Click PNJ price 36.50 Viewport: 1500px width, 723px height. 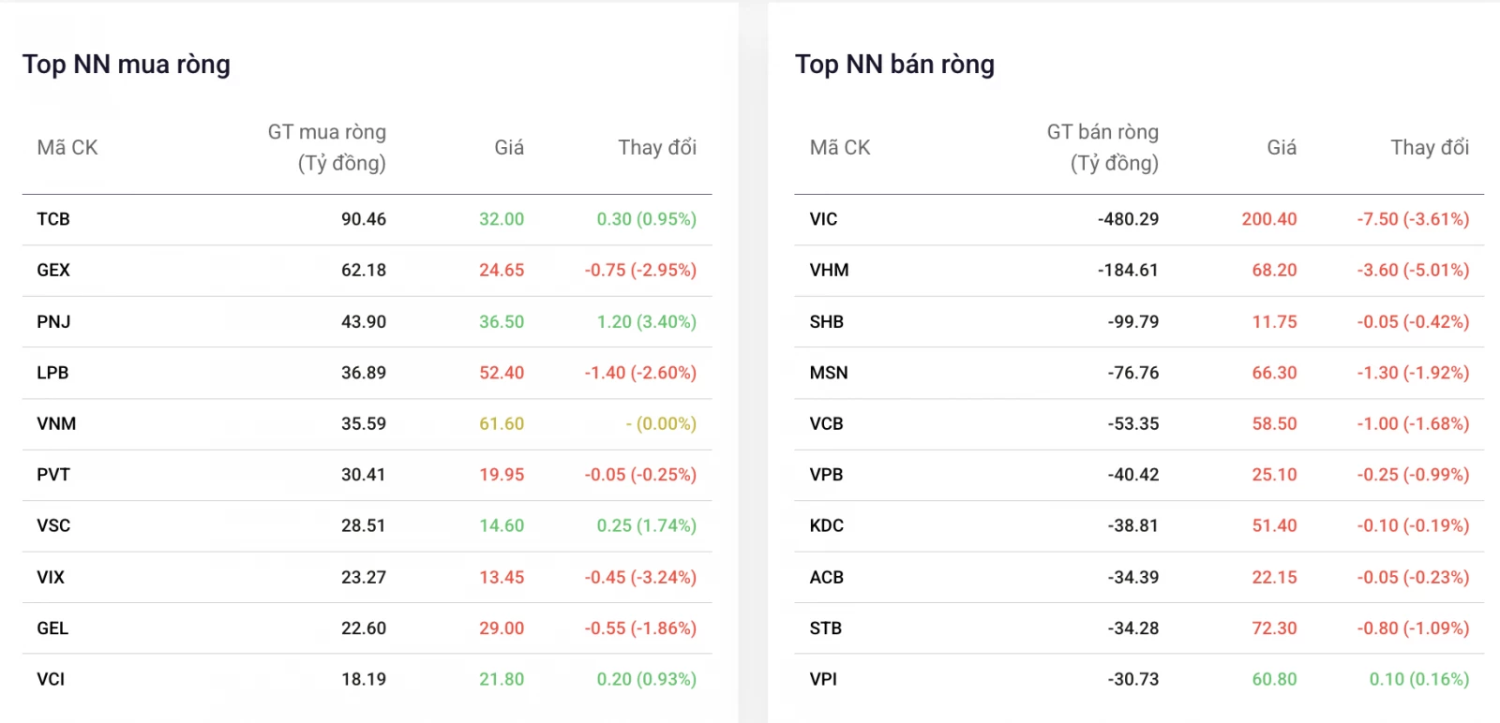(502, 321)
